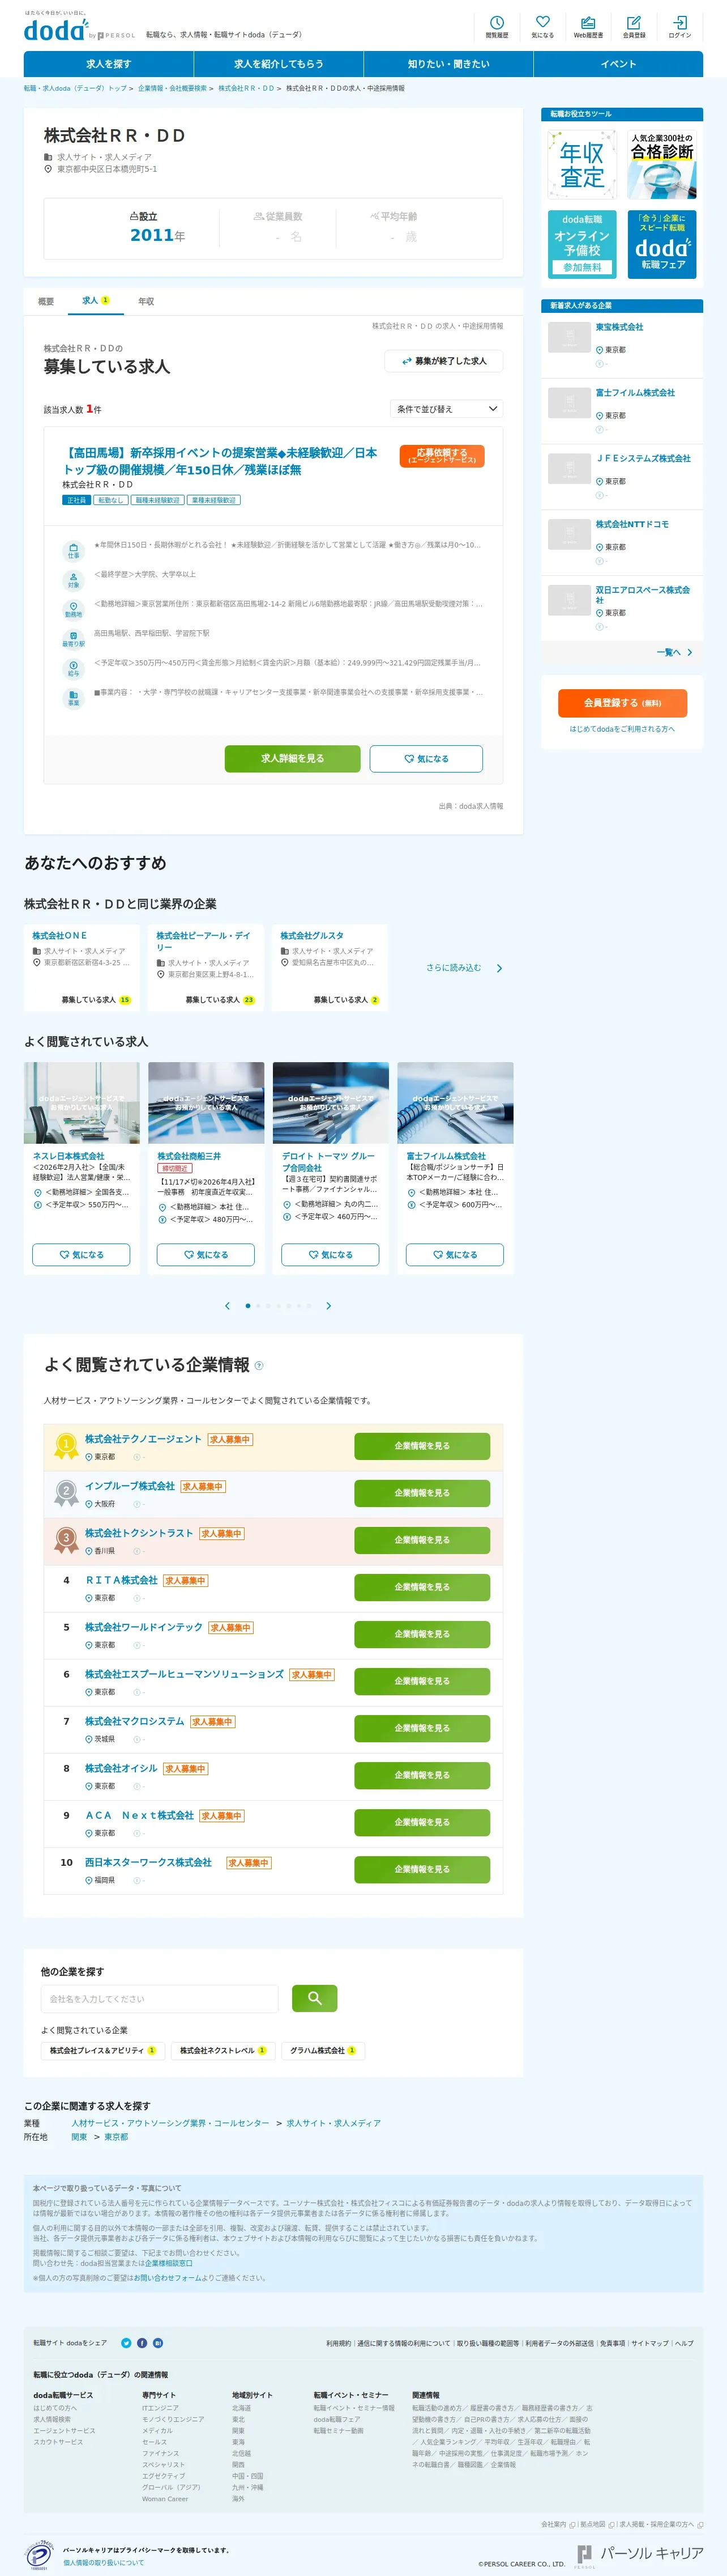Open デロイト トーマツ グループ合同会社 job thumbnail

tap(331, 1103)
